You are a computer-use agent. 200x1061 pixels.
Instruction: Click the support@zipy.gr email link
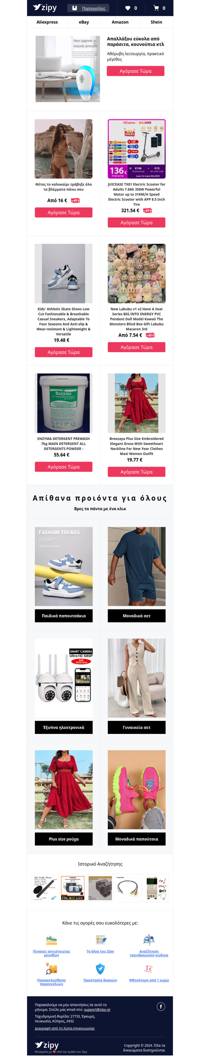coord(97,1009)
